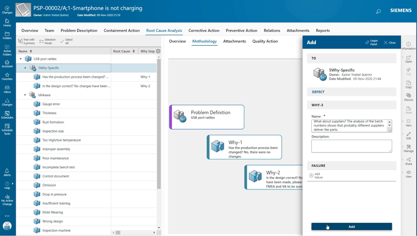Expand the sidebar more options ellipsis
This screenshot has width=417, height=236.
pyautogui.click(x=7, y=216)
